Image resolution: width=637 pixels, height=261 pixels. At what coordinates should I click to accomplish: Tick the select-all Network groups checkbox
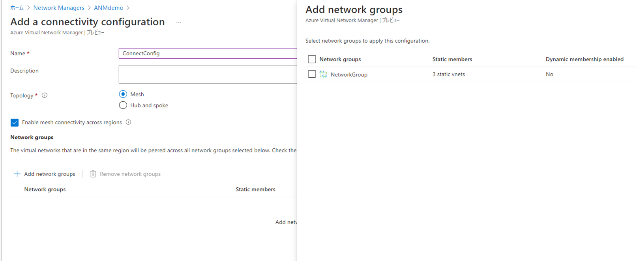click(x=312, y=59)
